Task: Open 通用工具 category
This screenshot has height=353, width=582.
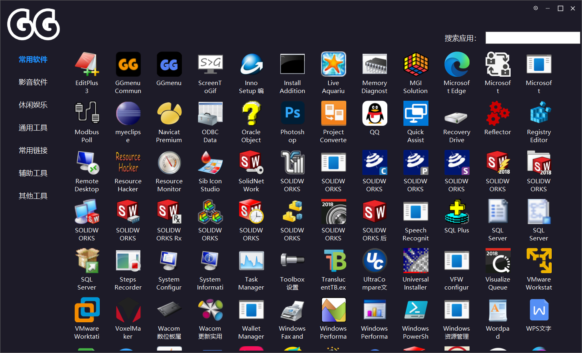Action: click(33, 128)
